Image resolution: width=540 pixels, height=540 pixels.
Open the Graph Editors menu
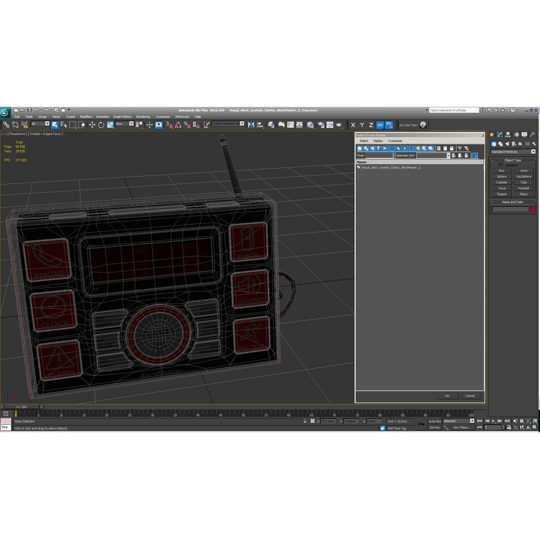click(x=122, y=116)
